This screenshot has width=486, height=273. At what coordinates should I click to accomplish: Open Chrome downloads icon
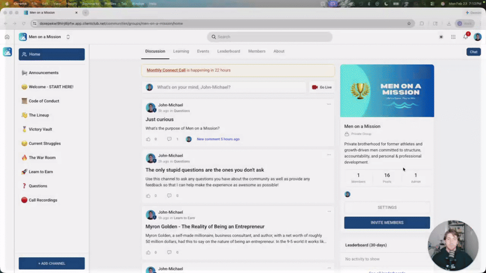[449, 24]
